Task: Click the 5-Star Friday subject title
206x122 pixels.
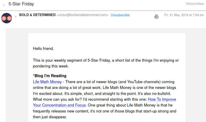Action: pyautogui.click(x=21, y=4)
